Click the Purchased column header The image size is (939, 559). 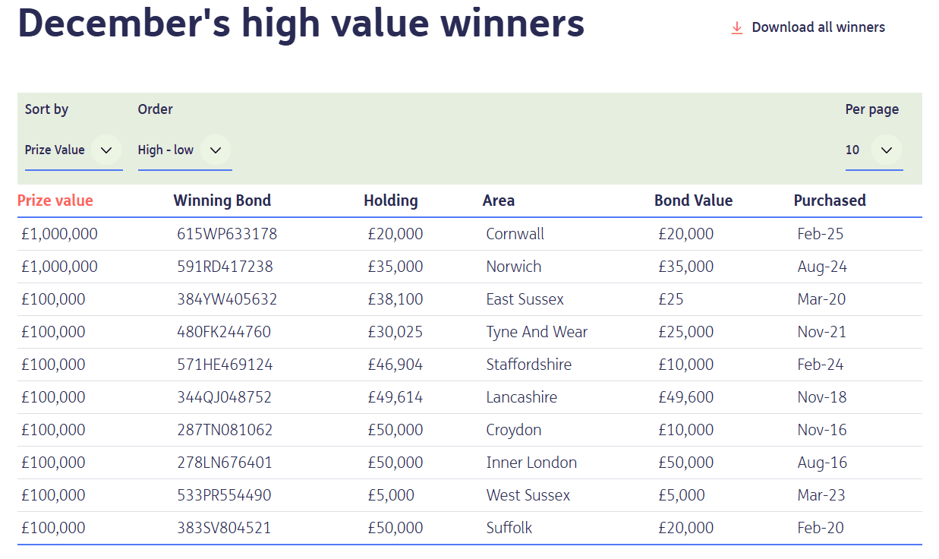click(829, 201)
